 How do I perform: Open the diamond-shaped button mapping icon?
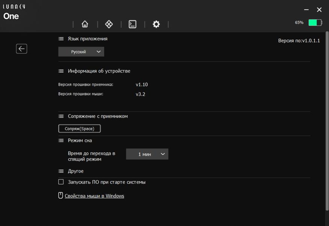[x=109, y=24]
